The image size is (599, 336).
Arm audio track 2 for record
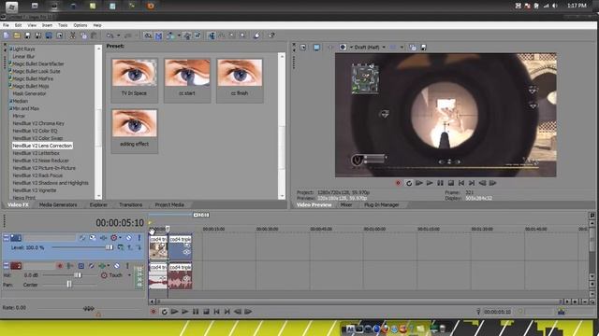pos(59,266)
